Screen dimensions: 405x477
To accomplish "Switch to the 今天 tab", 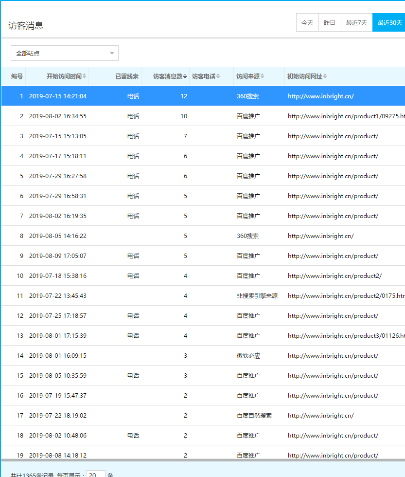I will 307,22.
